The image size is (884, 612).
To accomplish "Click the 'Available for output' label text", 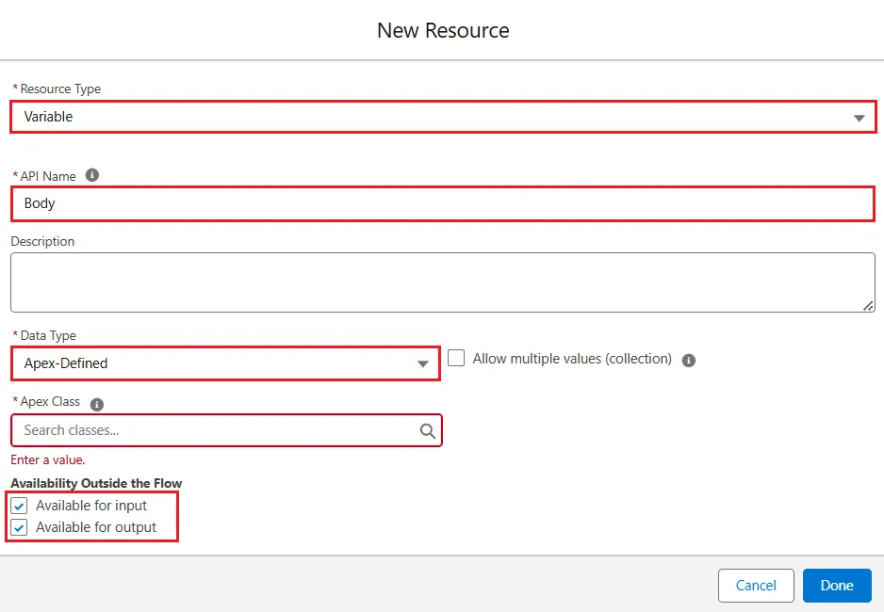I will point(96,527).
